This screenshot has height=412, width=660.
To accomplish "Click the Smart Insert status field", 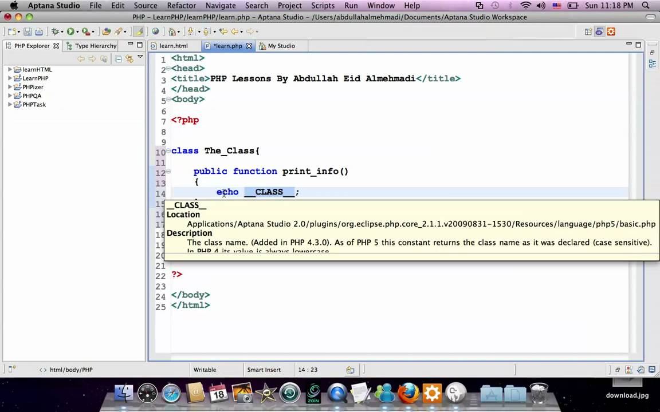I will coord(264,370).
